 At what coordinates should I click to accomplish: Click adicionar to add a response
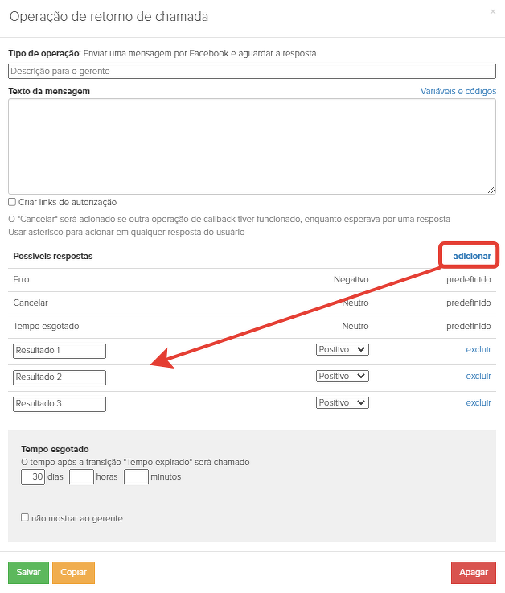(471, 256)
